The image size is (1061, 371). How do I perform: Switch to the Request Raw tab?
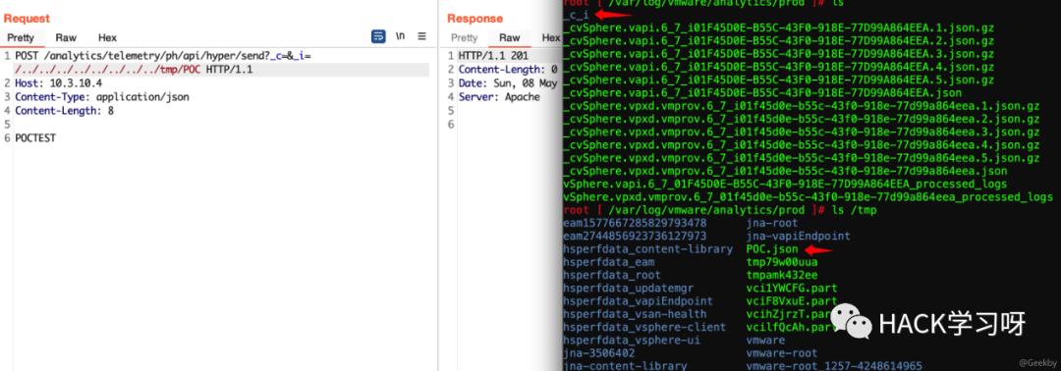[67, 38]
